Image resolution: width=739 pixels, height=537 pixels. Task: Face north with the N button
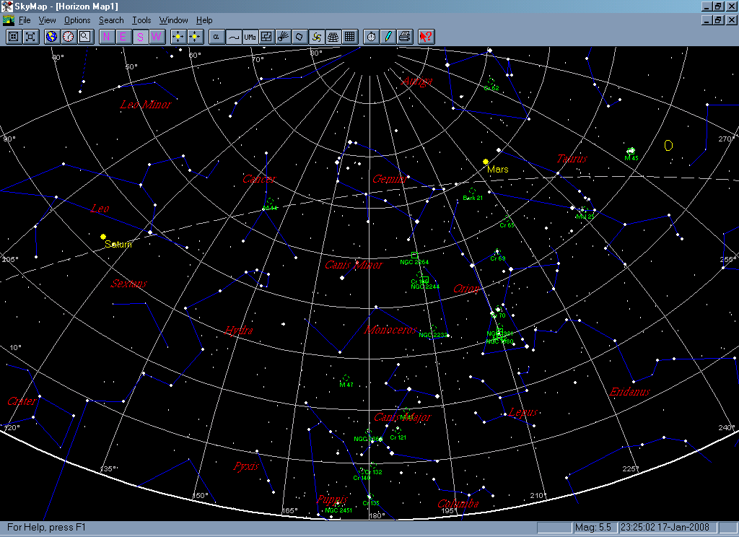(107, 37)
